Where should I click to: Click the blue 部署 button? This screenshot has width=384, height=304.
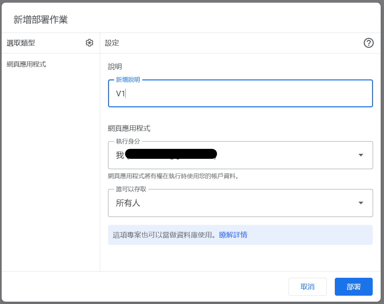click(x=353, y=287)
